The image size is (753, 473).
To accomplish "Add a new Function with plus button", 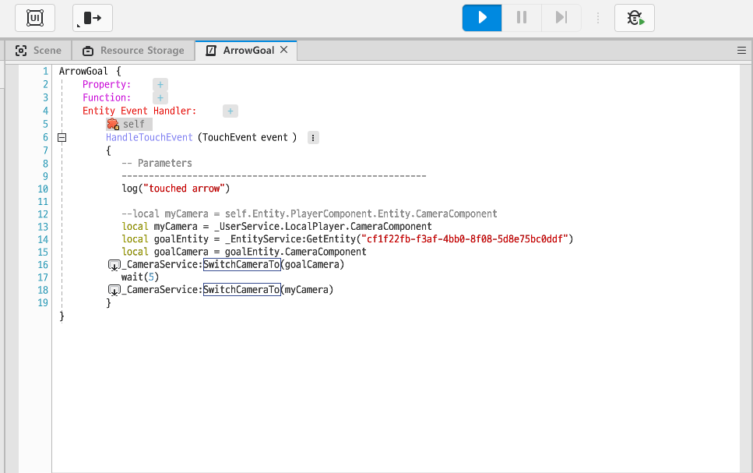I will (160, 97).
